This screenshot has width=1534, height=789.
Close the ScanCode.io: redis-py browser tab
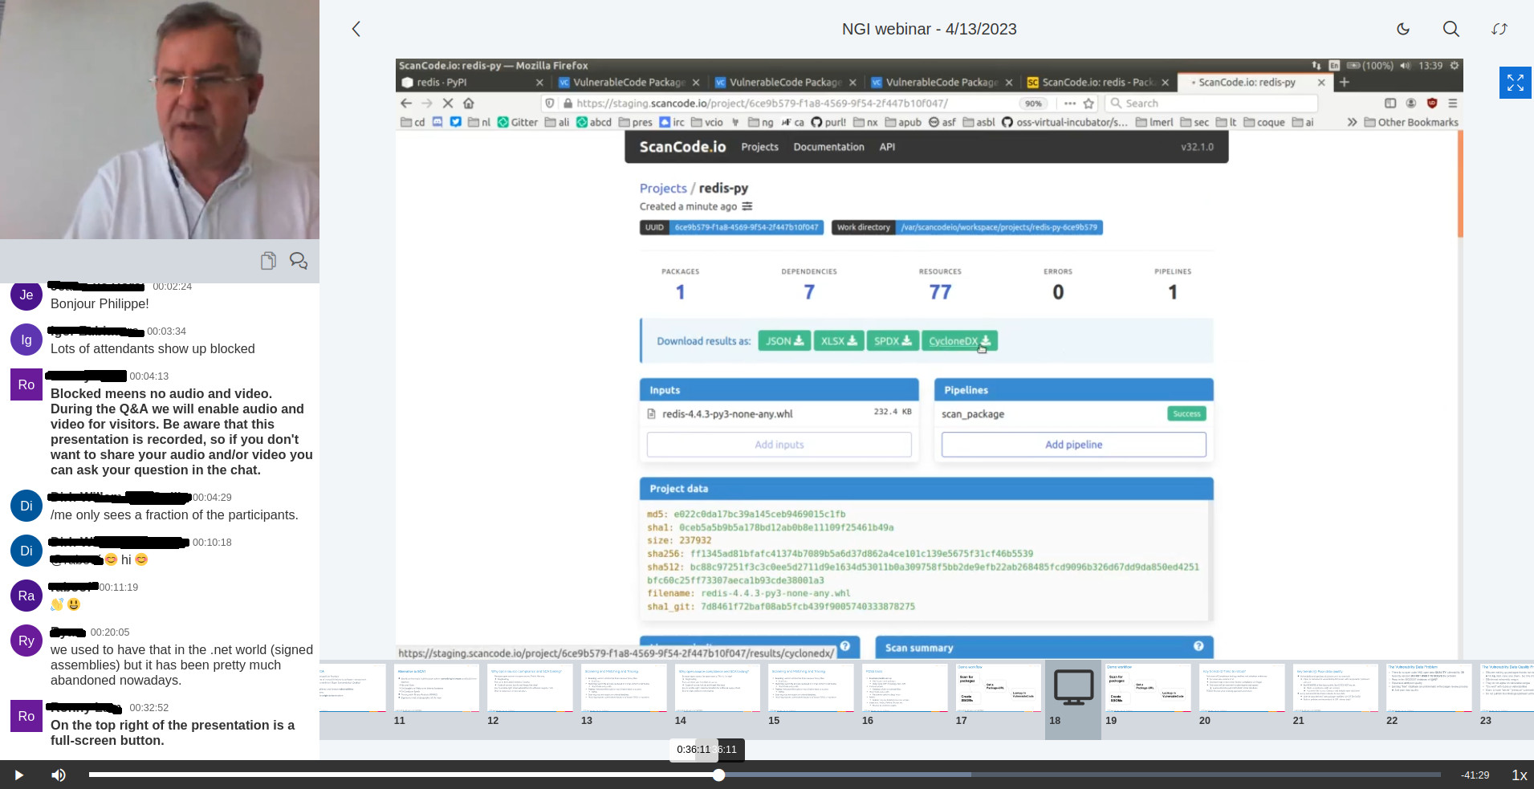pos(1321,82)
